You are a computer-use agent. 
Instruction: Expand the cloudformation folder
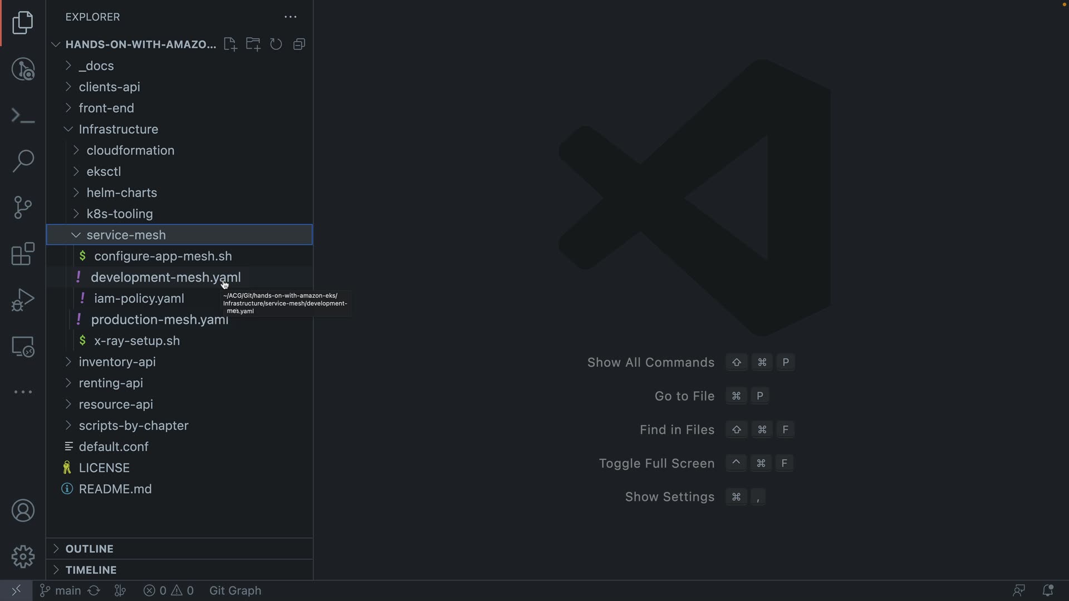tap(130, 150)
